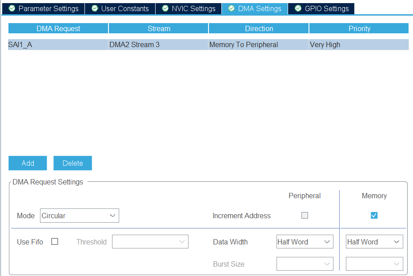The height and width of the screenshot is (276, 413).
Task: Open Peripheral Burst Size dropdown
Action: point(305,264)
